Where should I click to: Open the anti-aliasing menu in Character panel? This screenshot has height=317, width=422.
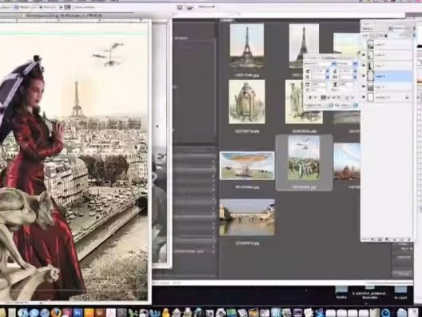tap(348, 106)
